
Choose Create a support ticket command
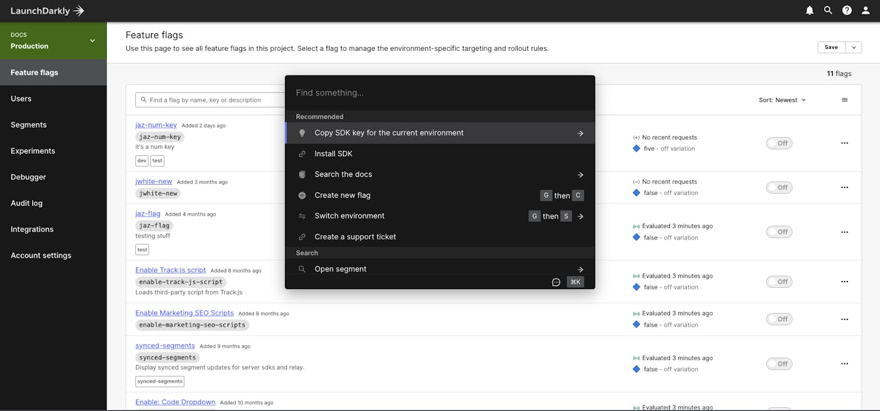[440, 237]
